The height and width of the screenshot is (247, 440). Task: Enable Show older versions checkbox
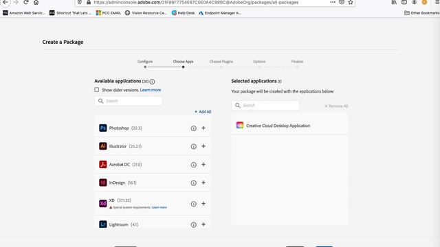tap(96, 90)
